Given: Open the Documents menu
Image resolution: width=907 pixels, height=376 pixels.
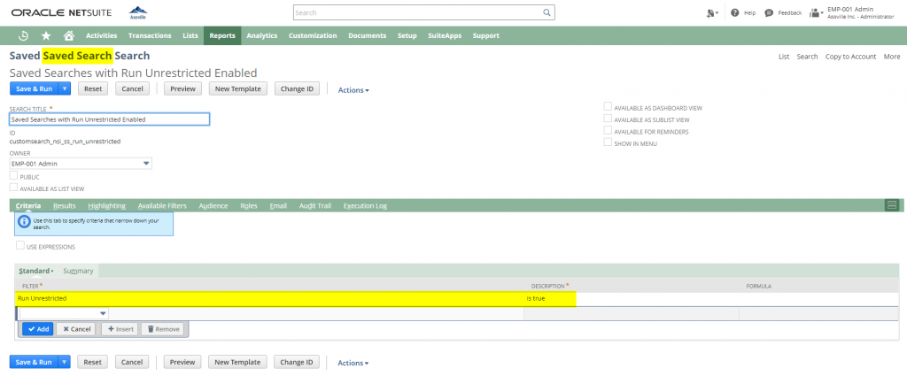Looking at the screenshot, I should [368, 35].
